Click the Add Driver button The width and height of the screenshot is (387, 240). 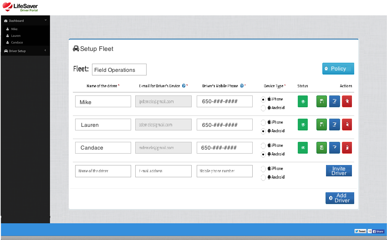340,198
